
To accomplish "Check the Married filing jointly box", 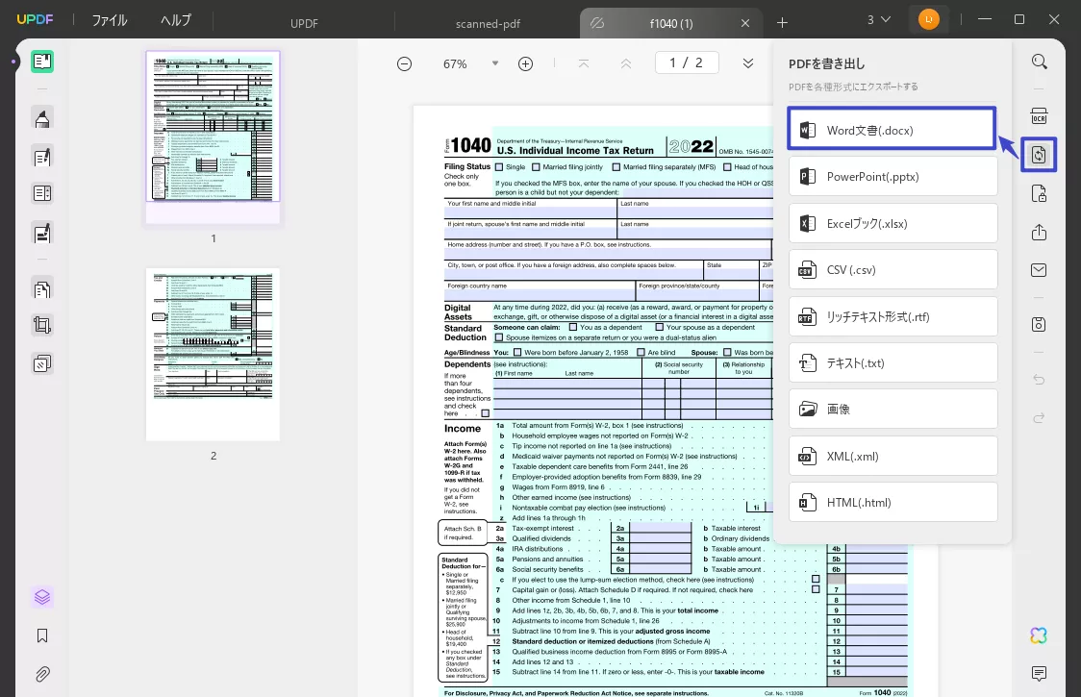I will coord(536,167).
